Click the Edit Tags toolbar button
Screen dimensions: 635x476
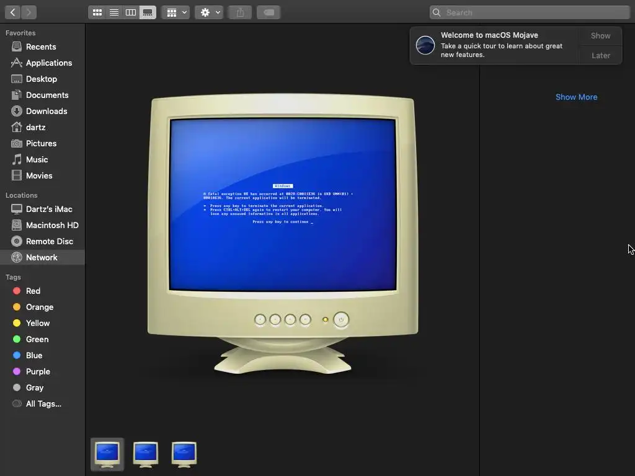coord(269,12)
